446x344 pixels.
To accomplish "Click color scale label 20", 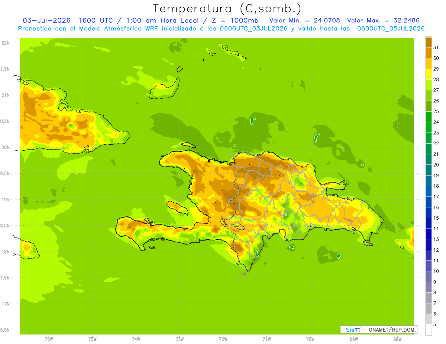I will click(x=436, y=165).
